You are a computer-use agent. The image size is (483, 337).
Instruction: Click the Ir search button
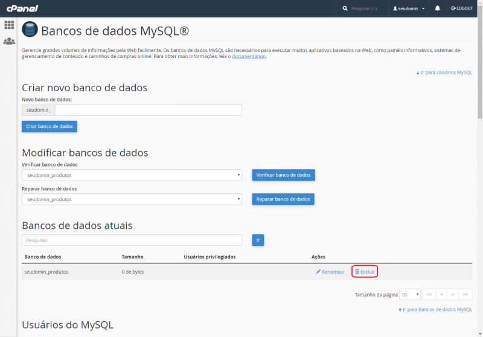coord(258,240)
